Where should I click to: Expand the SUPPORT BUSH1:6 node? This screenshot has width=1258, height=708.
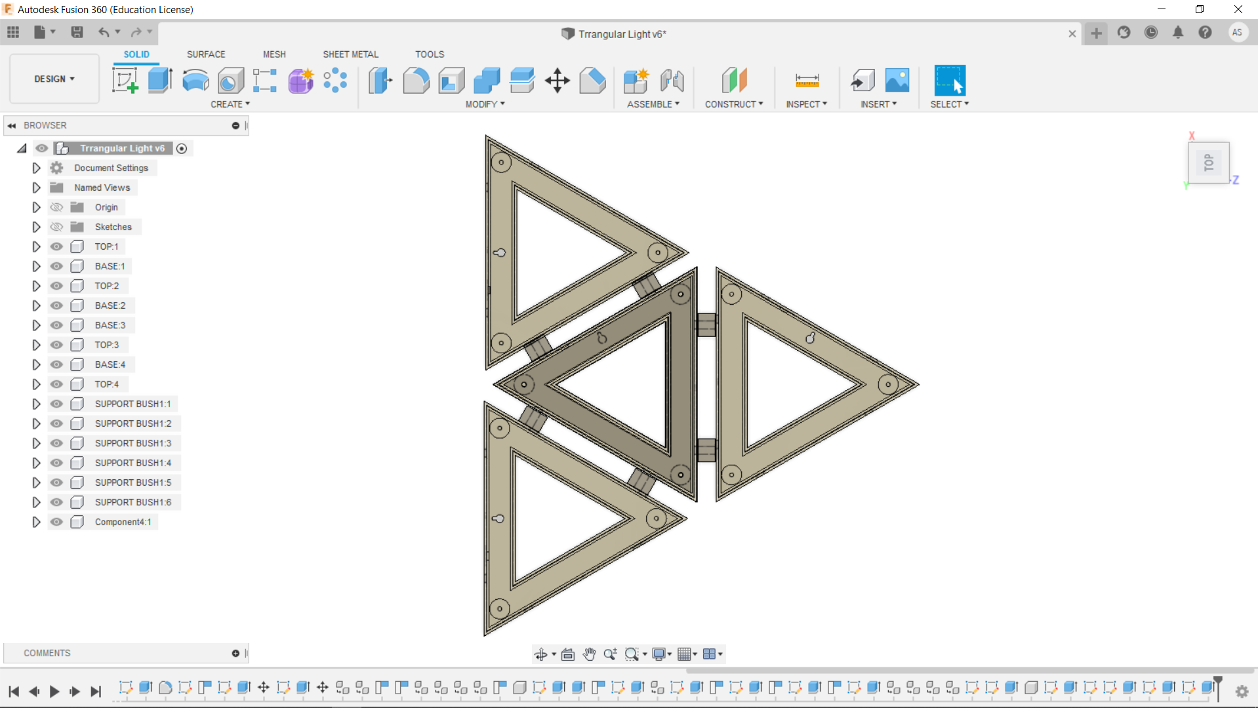tap(36, 502)
